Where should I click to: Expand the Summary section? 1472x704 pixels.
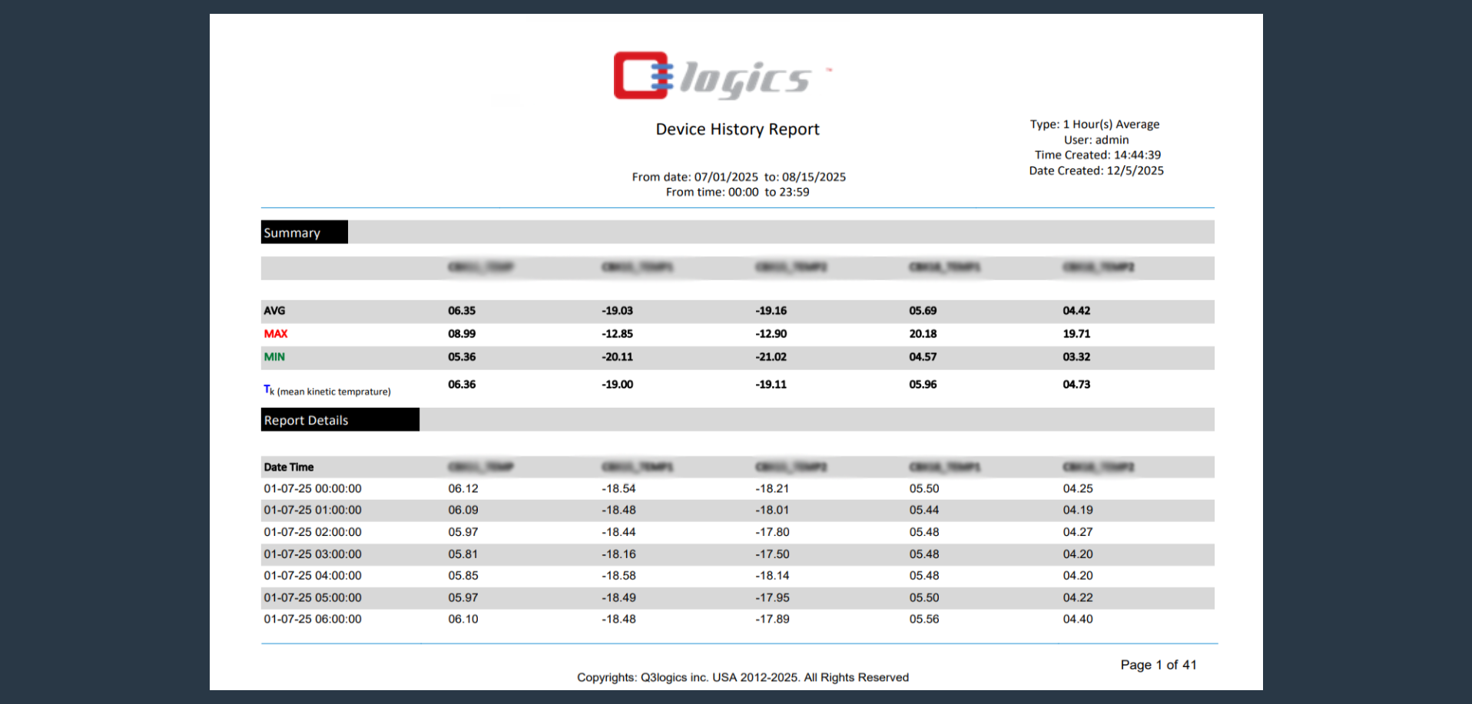pyautogui.click(x=292, y=232)
